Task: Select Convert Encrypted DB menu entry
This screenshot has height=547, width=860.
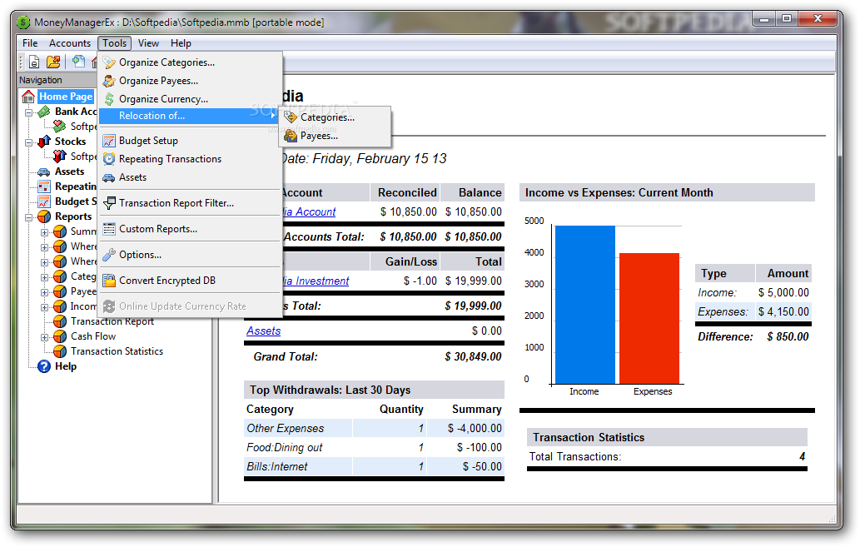Action: pyautogui.click(x=190, y=281)
